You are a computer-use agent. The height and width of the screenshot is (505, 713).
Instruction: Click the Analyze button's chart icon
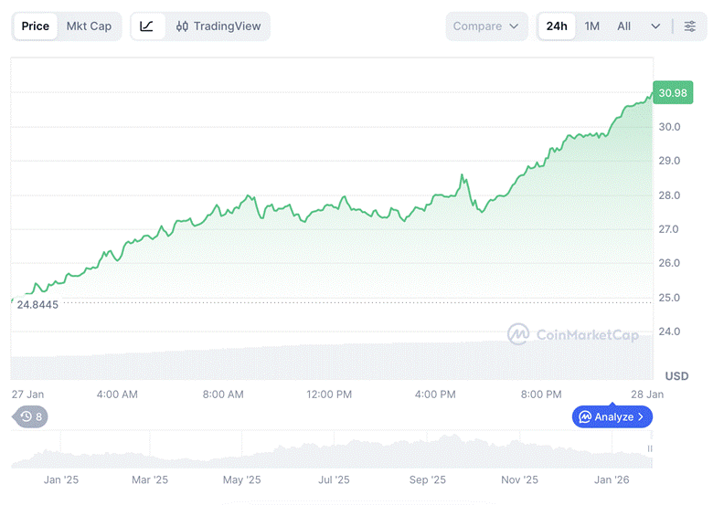(x=585, y=416)
